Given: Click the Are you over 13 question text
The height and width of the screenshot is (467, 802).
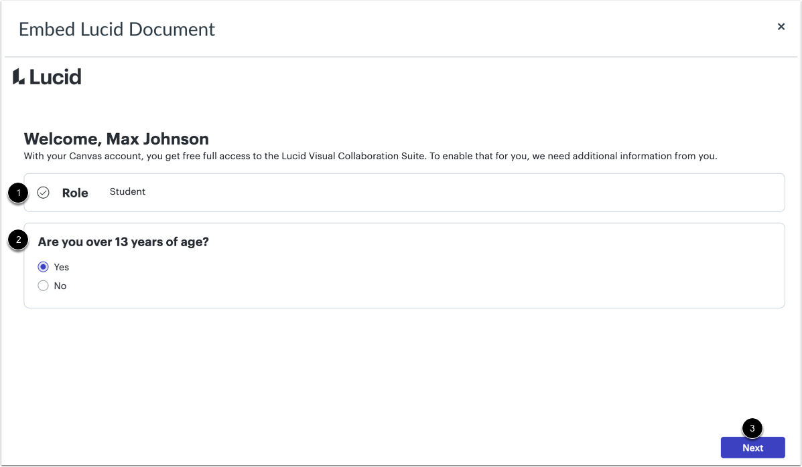Looking at the screenshot, I should pos(123,242).
